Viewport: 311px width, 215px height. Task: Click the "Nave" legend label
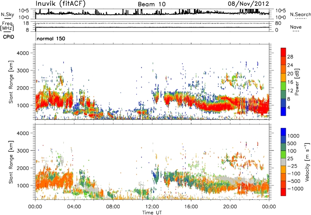296,27
